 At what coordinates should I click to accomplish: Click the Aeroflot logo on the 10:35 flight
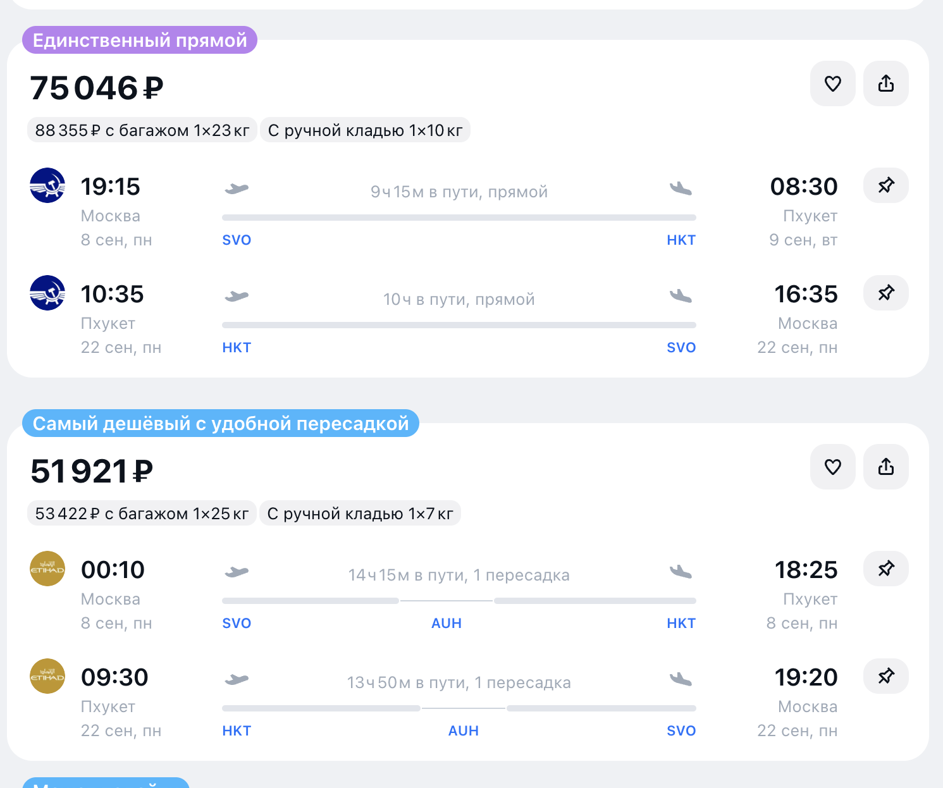47,293
